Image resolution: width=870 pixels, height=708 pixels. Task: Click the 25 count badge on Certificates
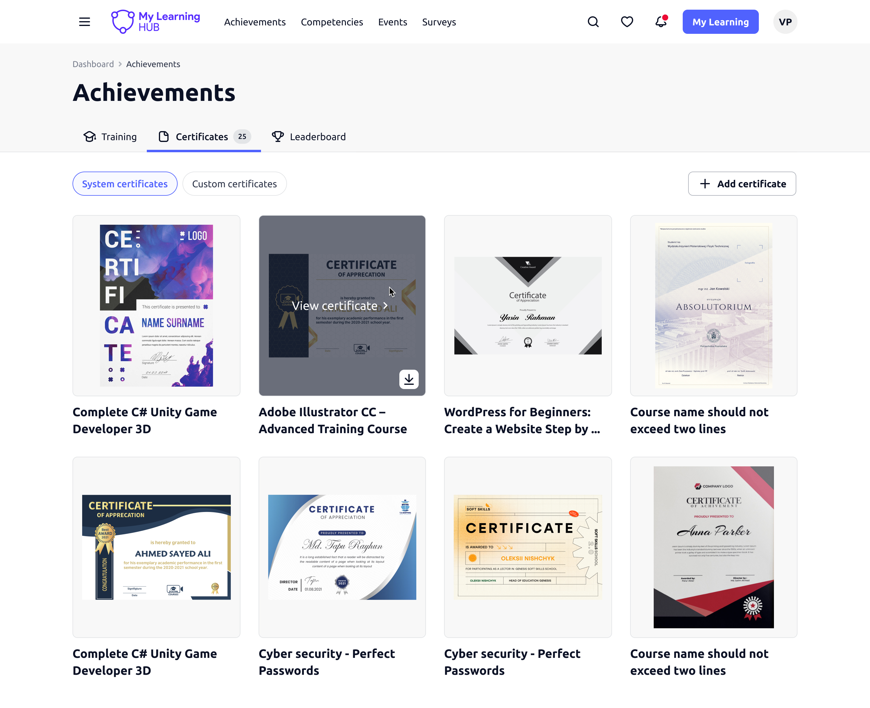(242, 137)
